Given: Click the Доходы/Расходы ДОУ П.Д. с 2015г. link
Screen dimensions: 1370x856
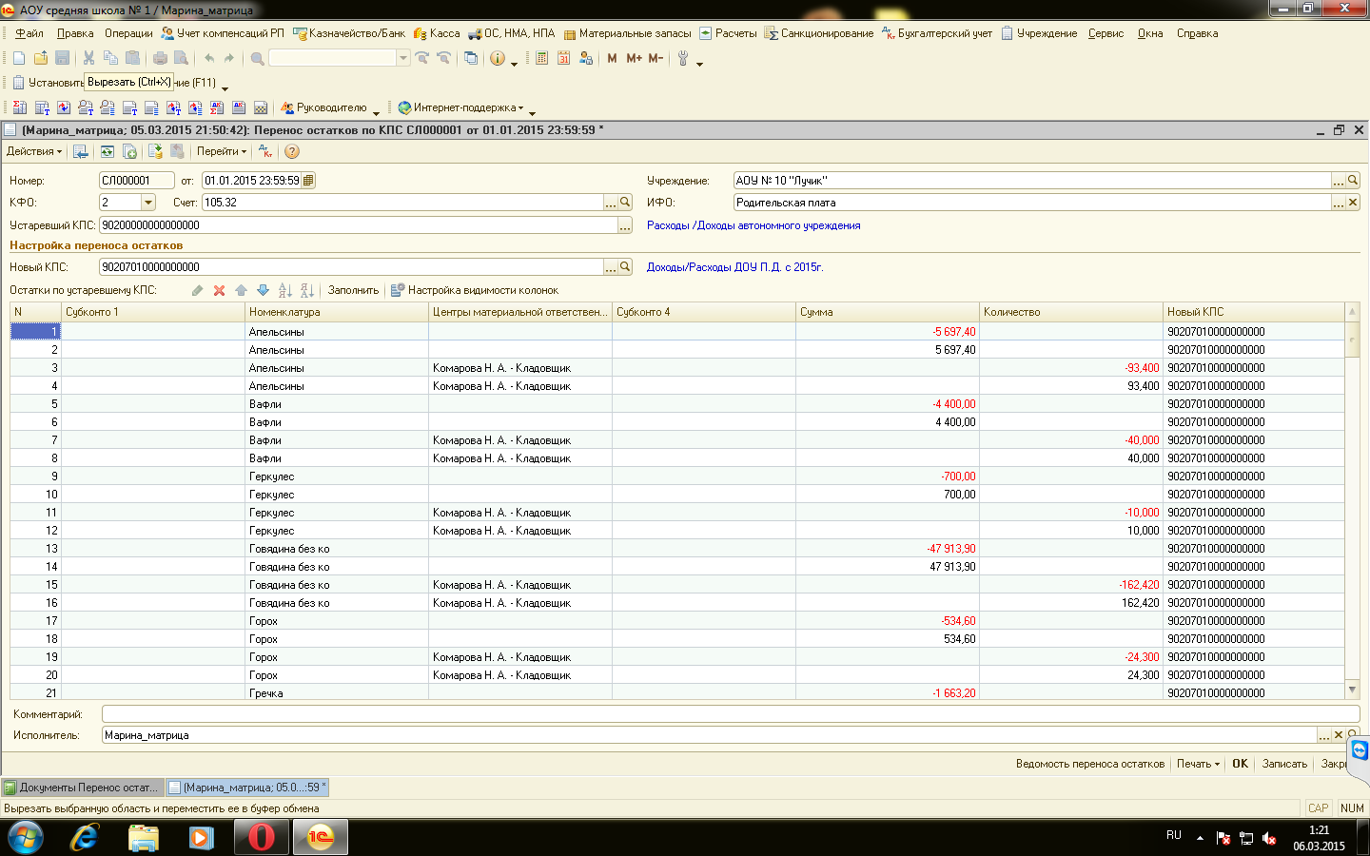Looking at the screenshot, I should (734, 267).
